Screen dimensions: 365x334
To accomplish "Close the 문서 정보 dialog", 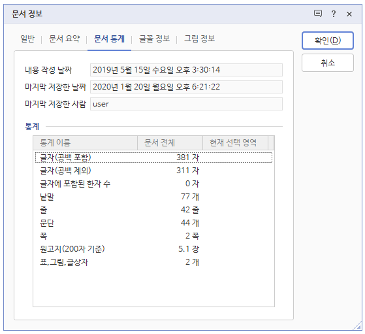I will coord(349,14).
